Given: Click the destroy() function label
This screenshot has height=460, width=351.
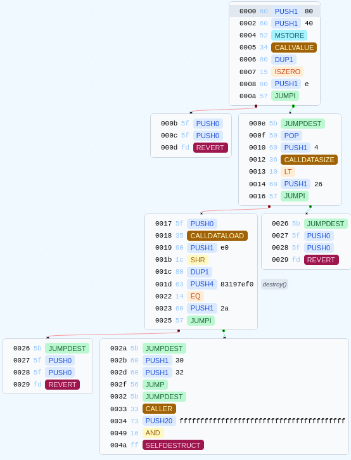Looking at the screenshot, I should [274, 284].
